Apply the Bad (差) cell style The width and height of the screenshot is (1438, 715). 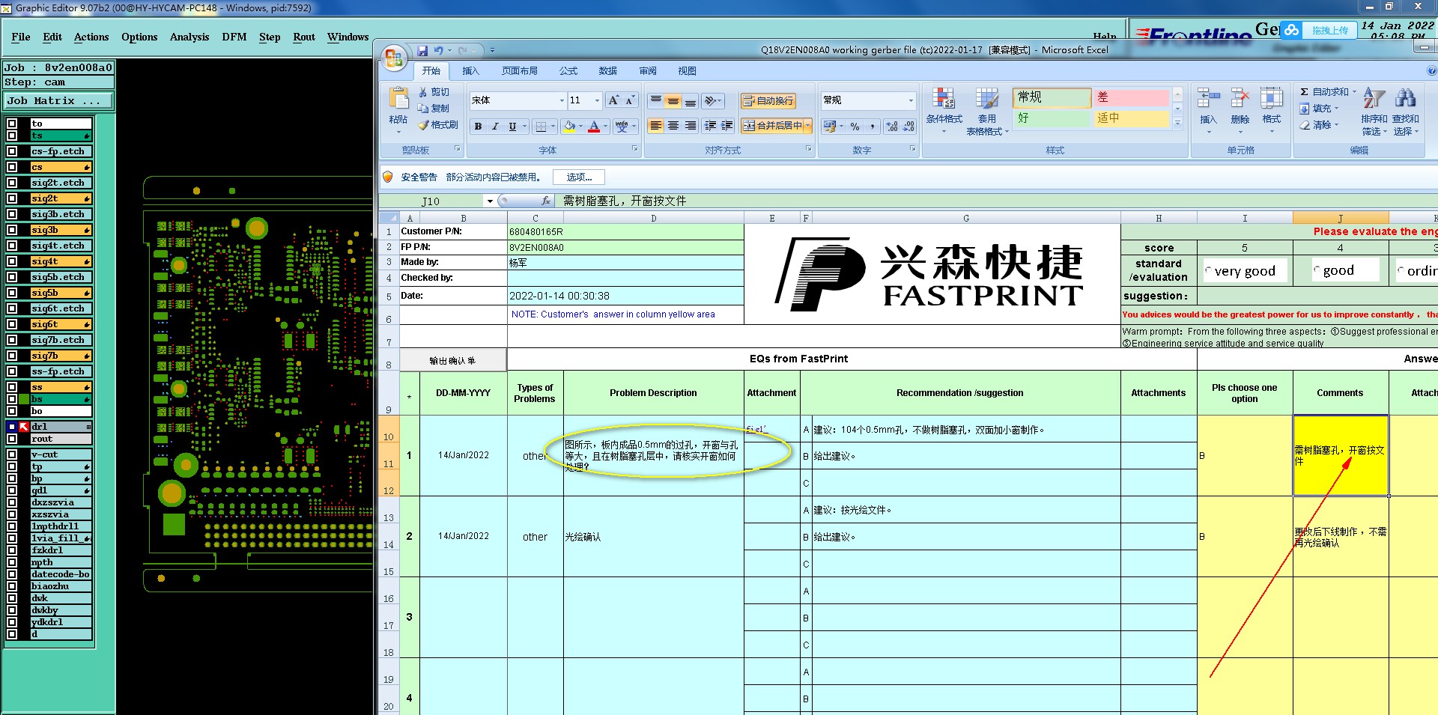pos(1131,97)
